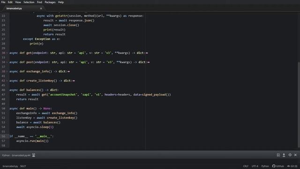The width and height of the screenshot is (300, 169).
Task: Click the download icon in script output panel
Action: (284, 155)
